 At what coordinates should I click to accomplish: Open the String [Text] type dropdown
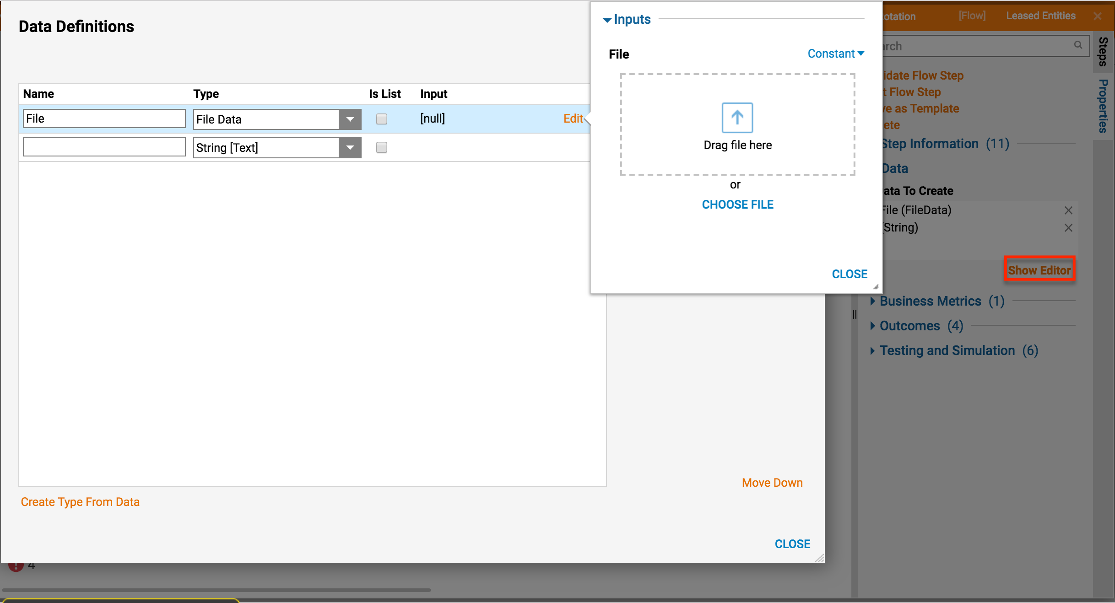(350, 147)
